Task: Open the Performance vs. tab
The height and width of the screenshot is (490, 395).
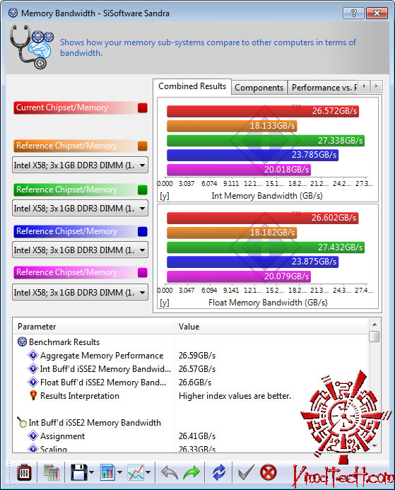Action: (322, 88)
